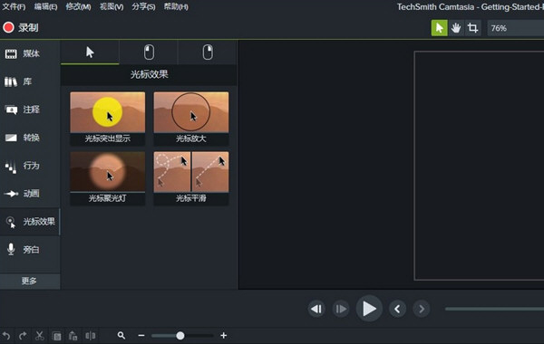544x344 pixels.
Task: Click the timeline zoom slider handle
Action: click(x=180, y=335)
